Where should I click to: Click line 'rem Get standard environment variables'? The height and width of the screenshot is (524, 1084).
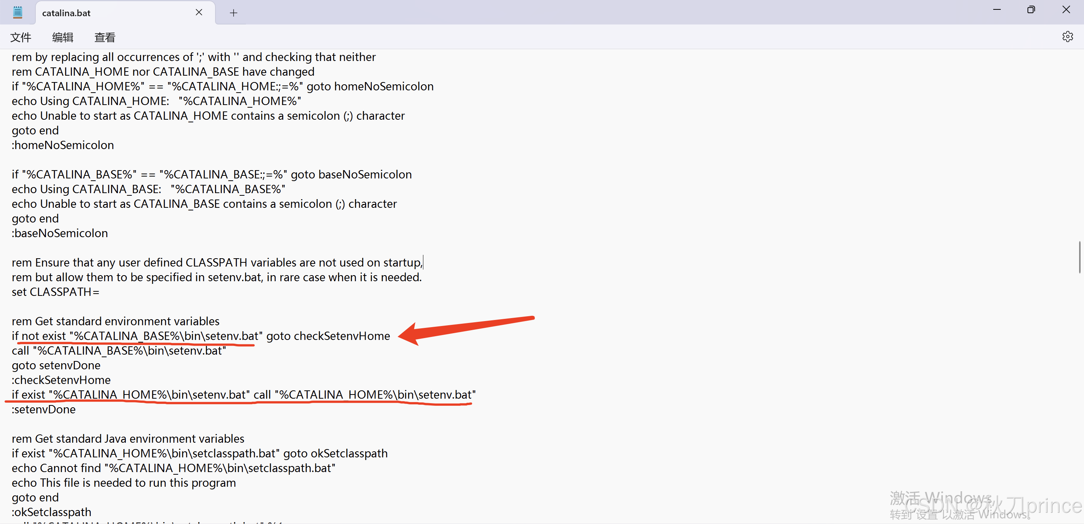[116, 321]
